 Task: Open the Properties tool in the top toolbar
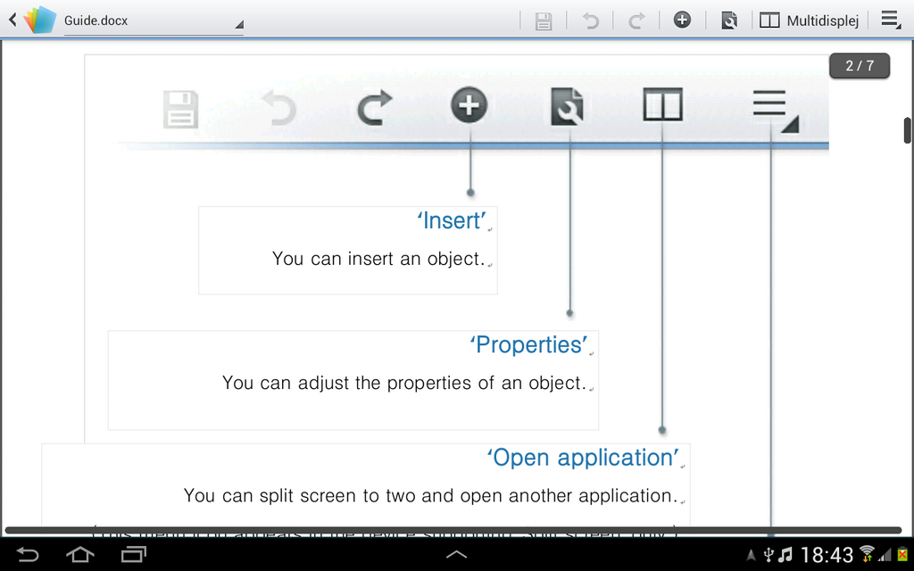[x=728, y=21]
